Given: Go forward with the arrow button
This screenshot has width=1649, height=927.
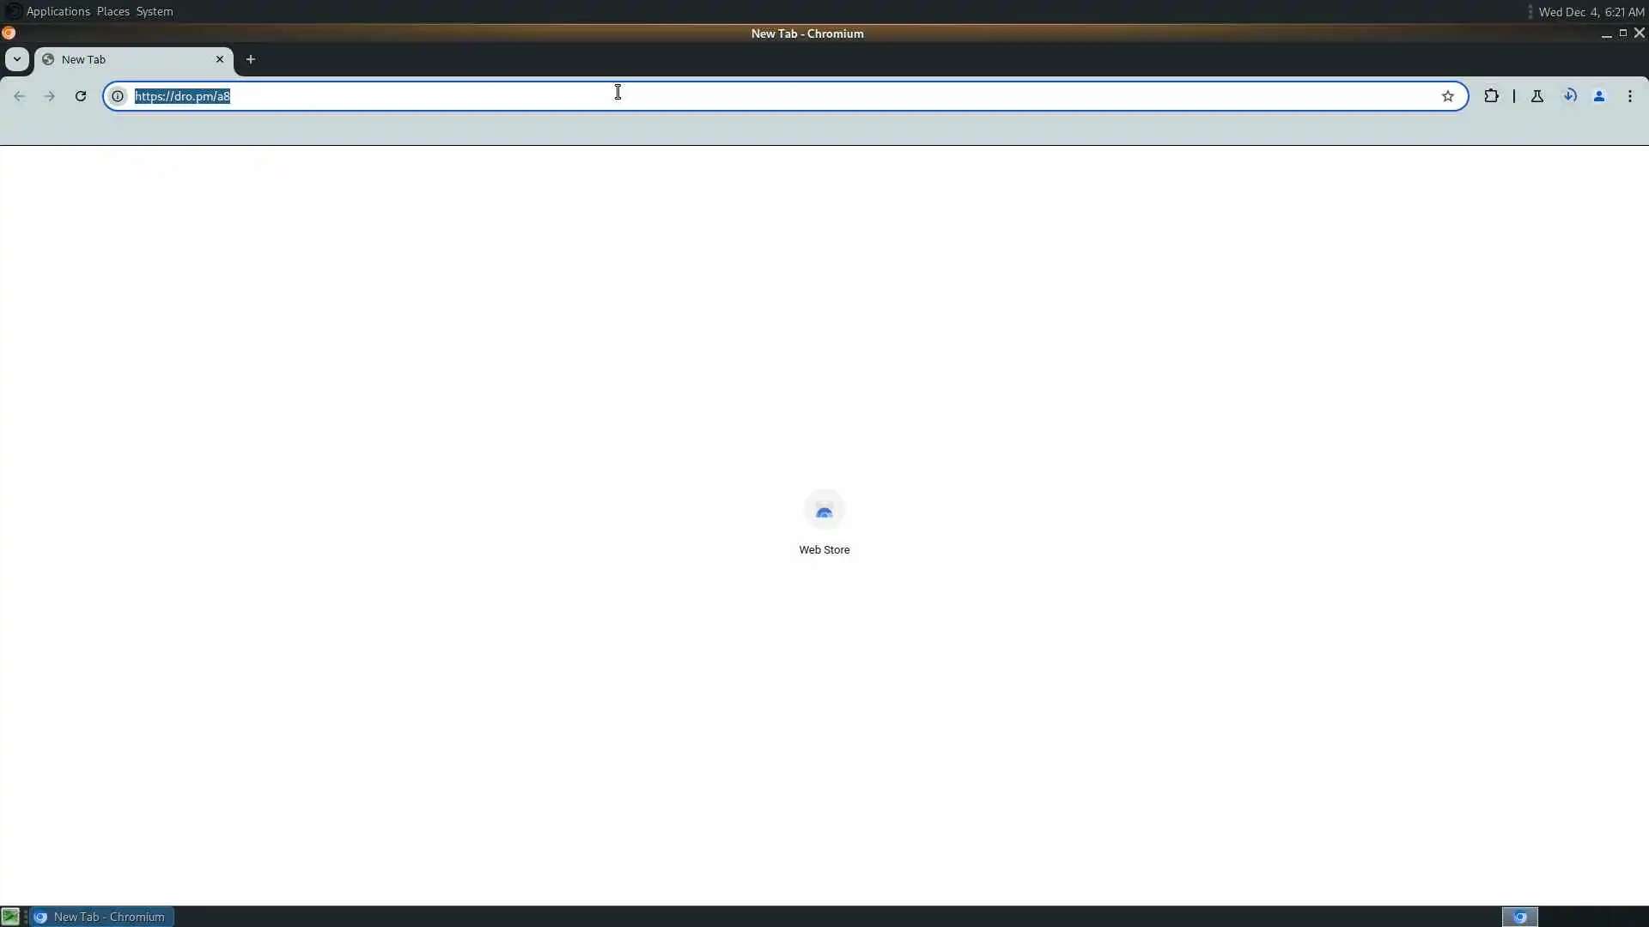Looking at the screenshot, I should (x=50, y=96).
